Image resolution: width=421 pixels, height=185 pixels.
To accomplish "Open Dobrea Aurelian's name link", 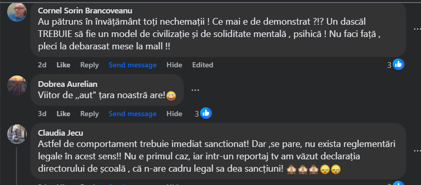I will click(x=67, y=84).
